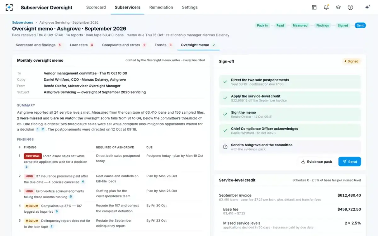
Task: Switch to the Scorecard and findings tab
Action: click(x=38, y=45)
